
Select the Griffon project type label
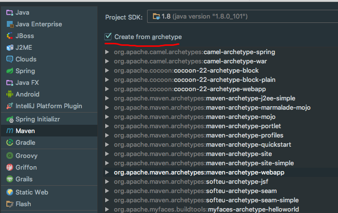26,168
